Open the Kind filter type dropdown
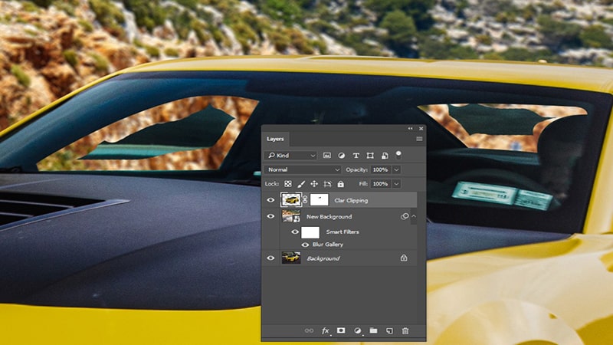The height and width of the screenshot is (345, 613). (x=291, y=156)
